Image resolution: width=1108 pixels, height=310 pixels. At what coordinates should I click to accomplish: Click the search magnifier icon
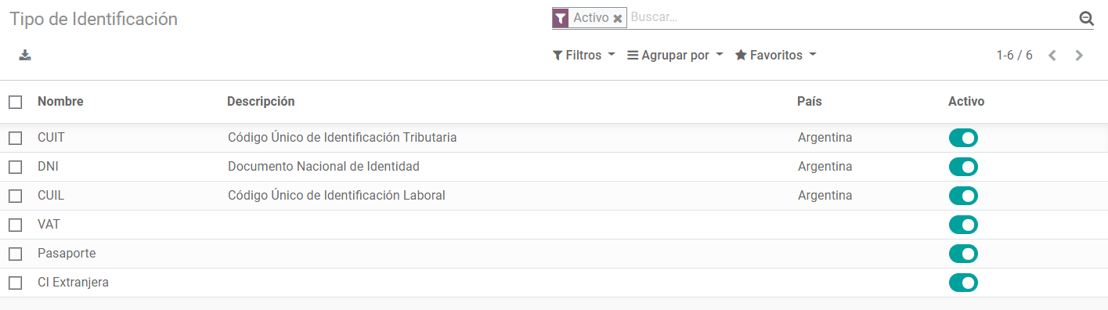tap(1086, 19)
